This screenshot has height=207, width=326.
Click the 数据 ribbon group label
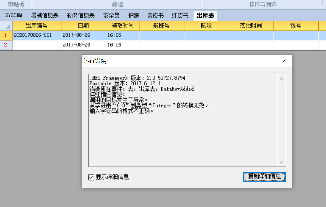(x=118, y=4)
